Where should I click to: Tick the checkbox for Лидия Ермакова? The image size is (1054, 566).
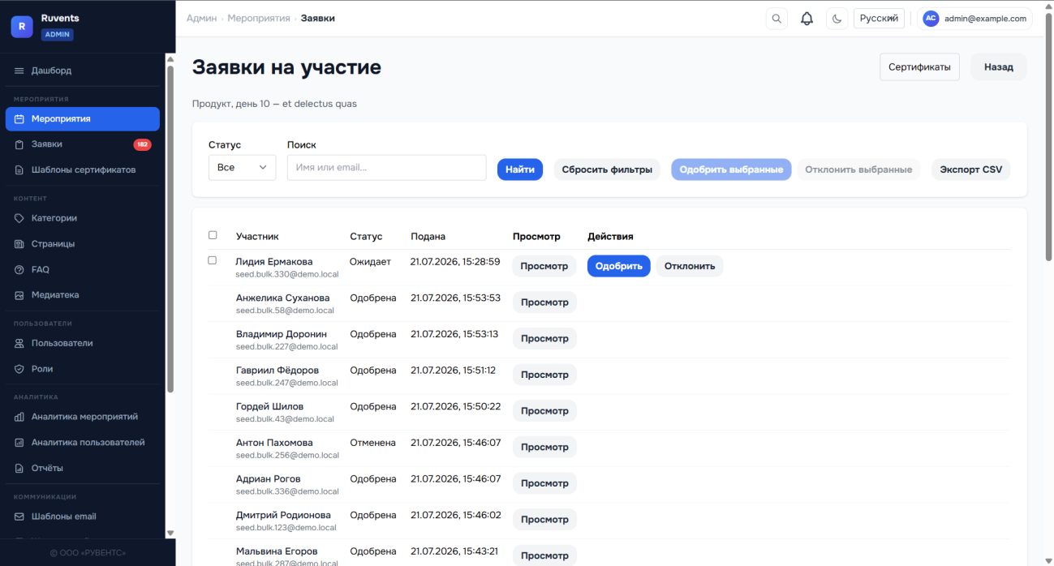pos(213,260)
